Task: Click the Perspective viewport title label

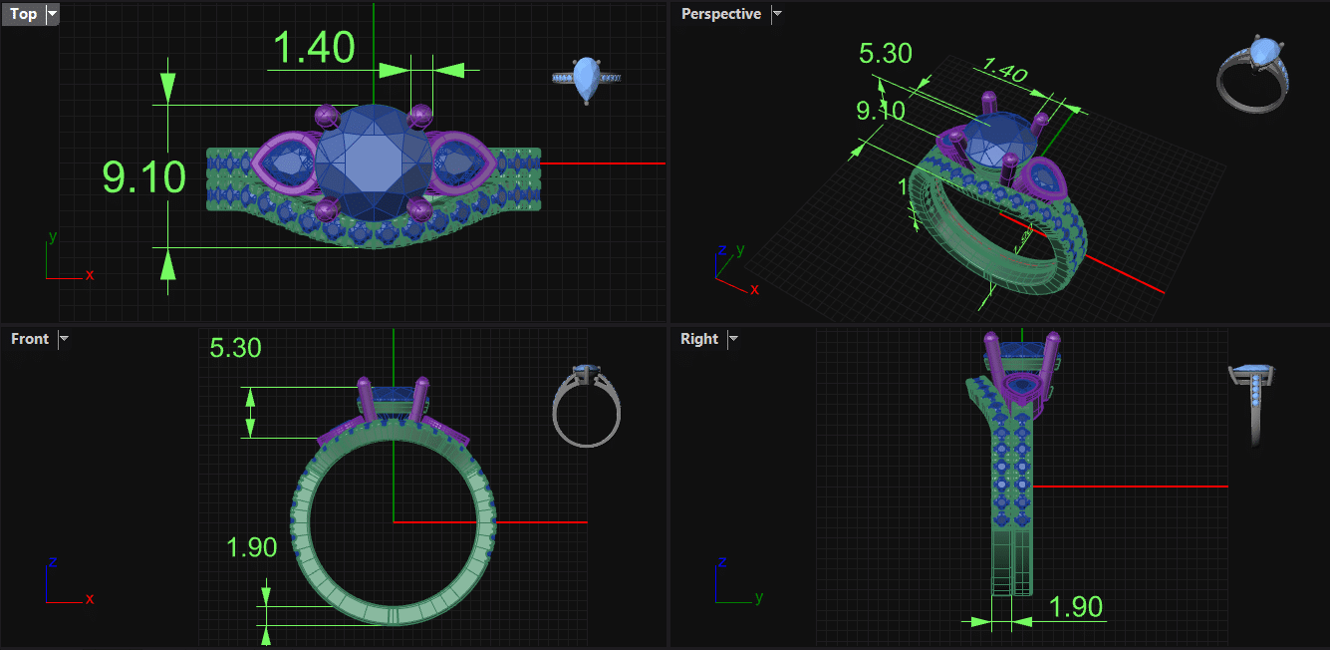Action: click(720, 14)
